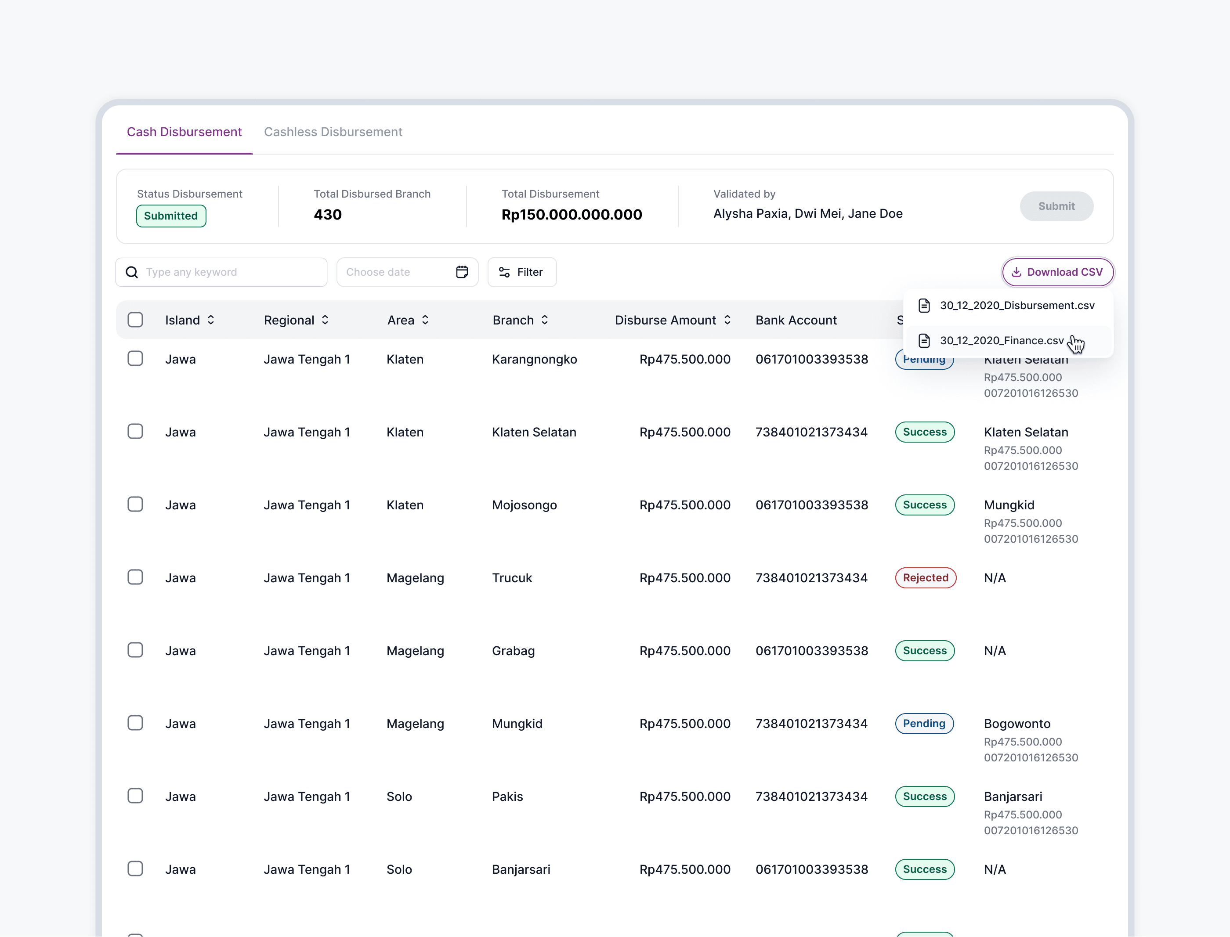Click file icon beside 30_12_2020_Finance.csv
The height and width of the screenshot is (937, 1230).
pyautogui.click(x=924, y=341)
